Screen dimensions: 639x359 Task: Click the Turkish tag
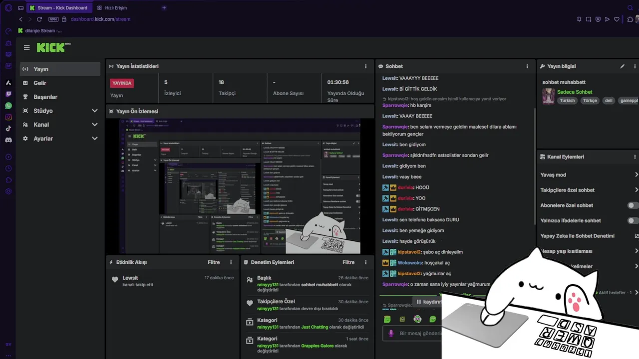[x=567, y=100]
